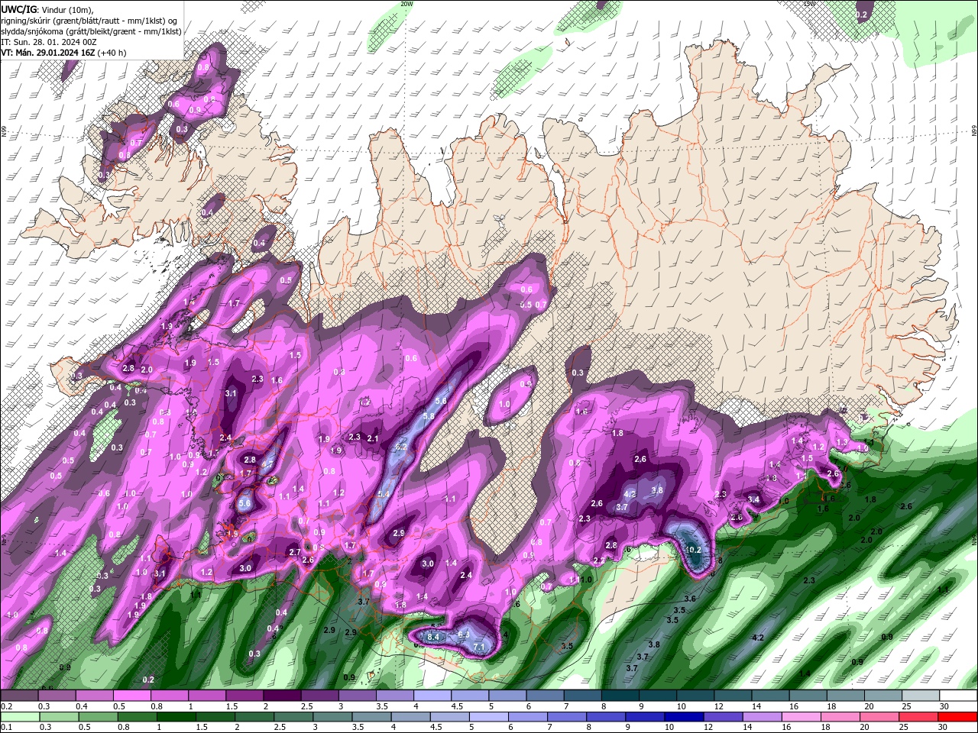Click the bold 'VT: Mán. 29.01.2024 16Z' time
Screen dimensions: 978x733
click(x=48, y=53)
